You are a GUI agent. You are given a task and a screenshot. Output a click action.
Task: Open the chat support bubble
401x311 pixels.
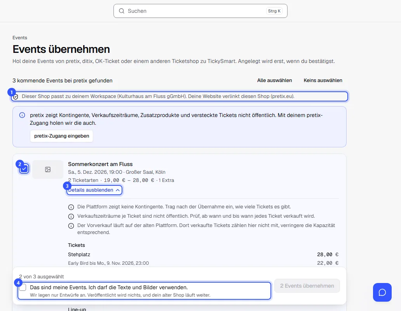pyautogui.click(x=382, y=292)
